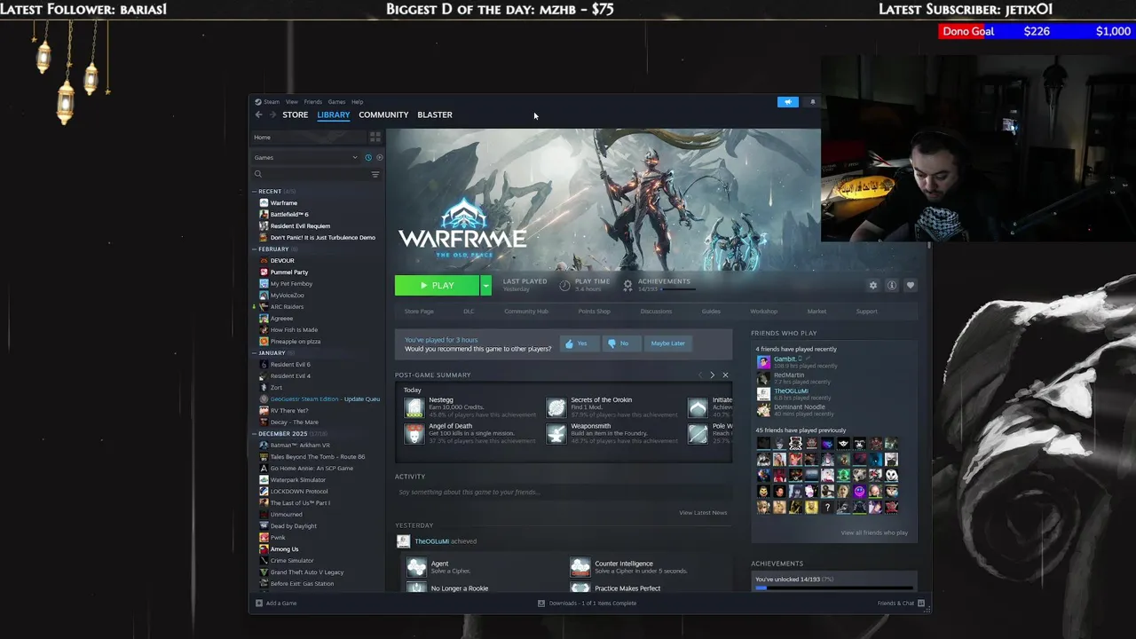The width and height of the screenshot is (1136, 639).
Task: Focus the library search field
Action: pyautogui.click(x=311, y=174)
